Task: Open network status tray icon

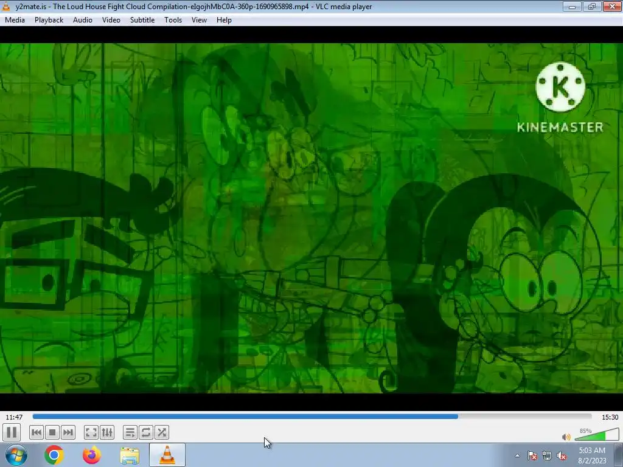Action: [547, 456]
